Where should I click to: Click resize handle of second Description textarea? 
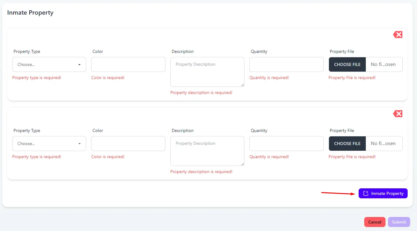(242, 164)
